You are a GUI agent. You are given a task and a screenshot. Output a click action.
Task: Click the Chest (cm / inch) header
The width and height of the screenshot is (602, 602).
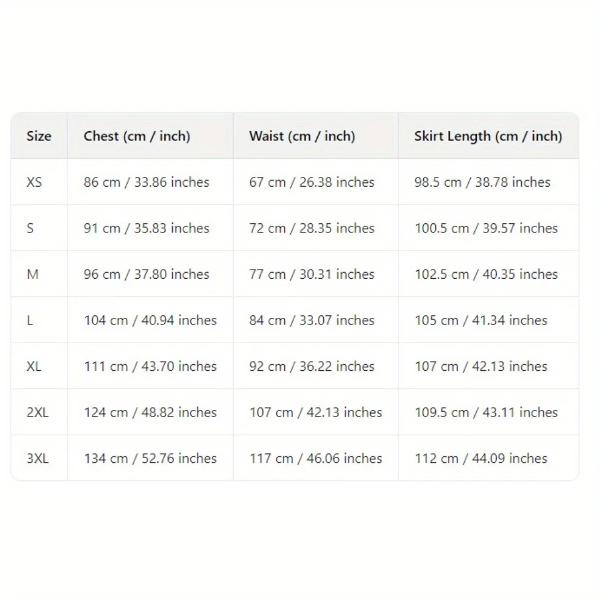click(137, 136)
